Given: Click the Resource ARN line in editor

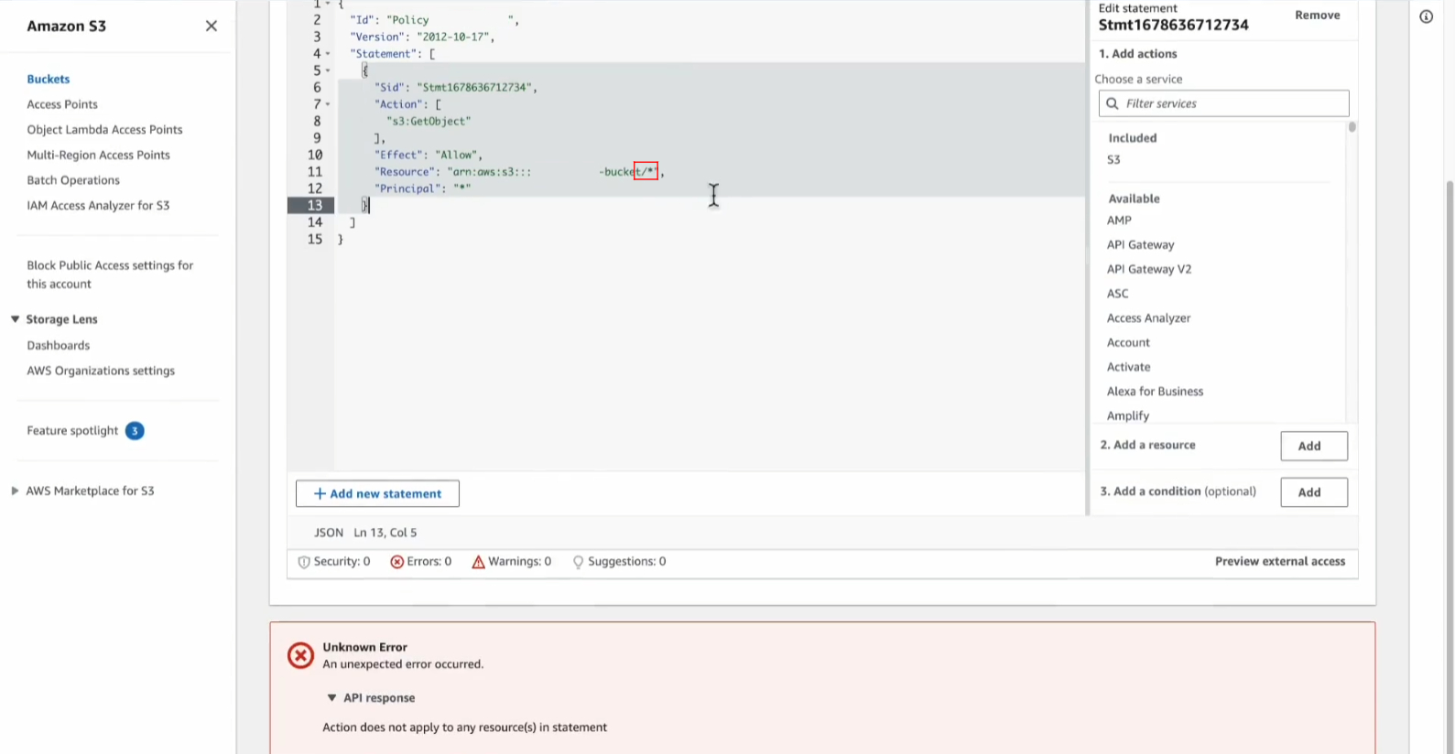Looking at the screenshot, I should [x=518, y=172].
